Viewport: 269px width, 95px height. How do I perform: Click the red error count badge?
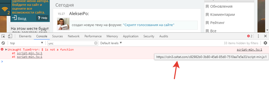pos(250,36)
